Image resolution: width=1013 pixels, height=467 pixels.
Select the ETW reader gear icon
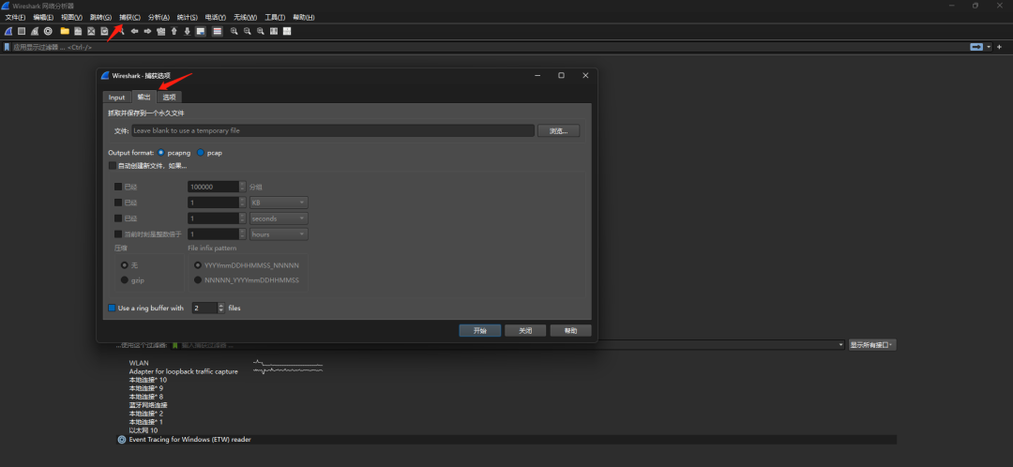(121, 439)
